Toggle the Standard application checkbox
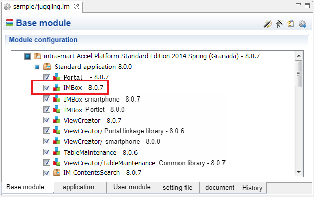This screenshot has height=198, width=314. coord(37,67)
